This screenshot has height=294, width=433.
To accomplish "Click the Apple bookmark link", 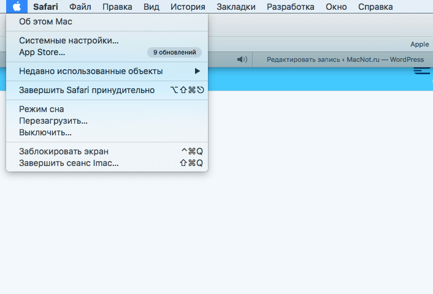I will tap(420, 44).
